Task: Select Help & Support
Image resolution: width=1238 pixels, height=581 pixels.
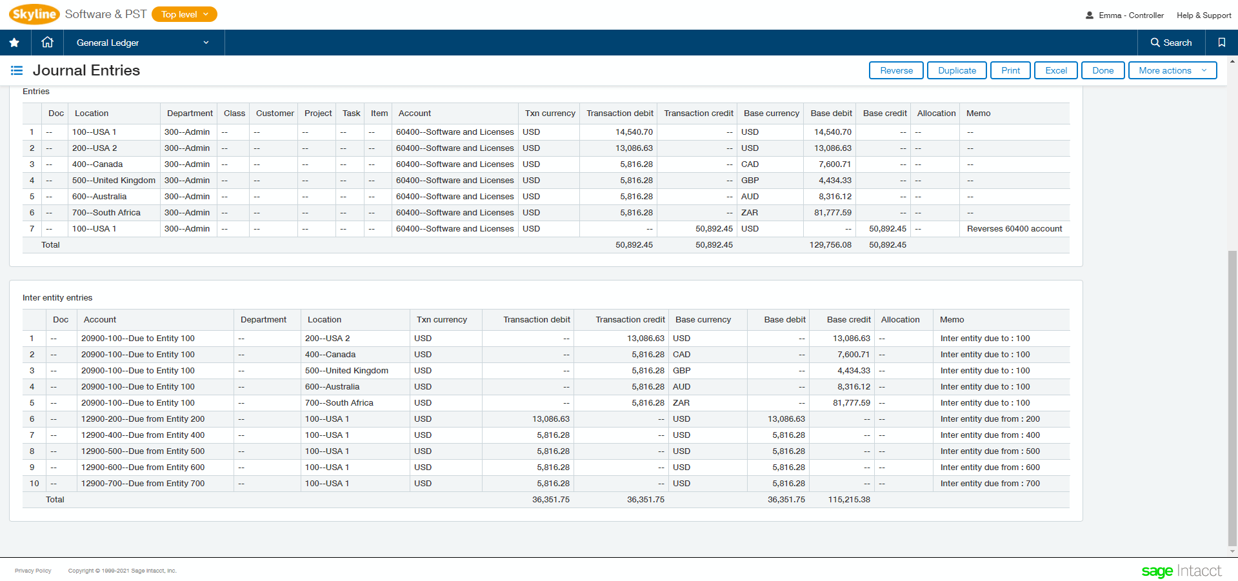Action: pos(1204,15)
